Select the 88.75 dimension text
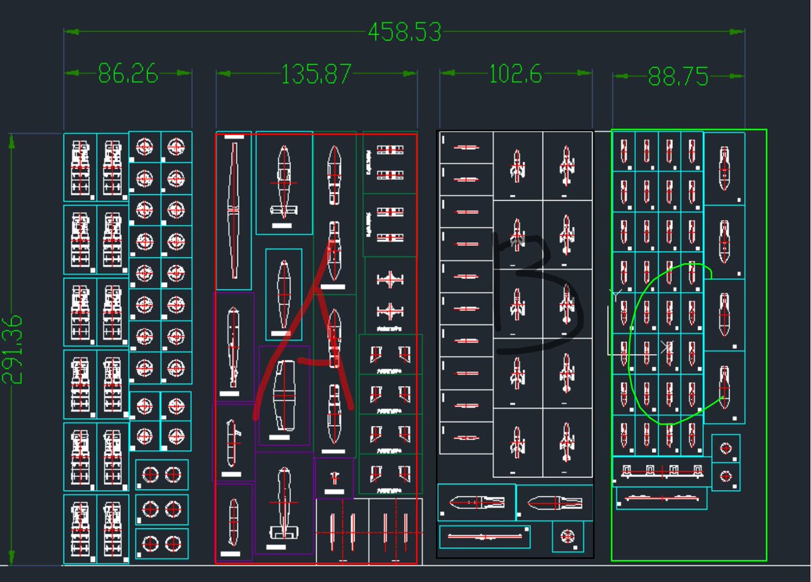Image resolution: width=811 pixels, height=582 pixels. point(678,77)
